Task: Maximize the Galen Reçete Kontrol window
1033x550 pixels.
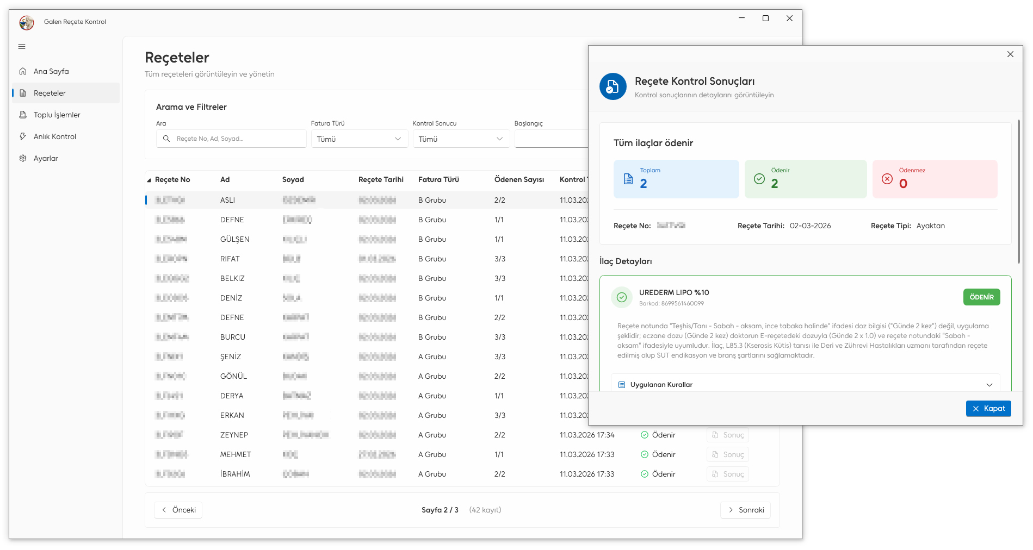Action: 765,18
